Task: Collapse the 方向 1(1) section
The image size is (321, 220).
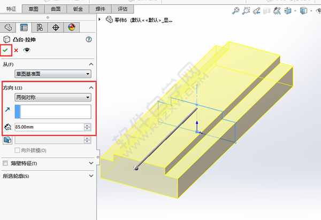Action: click(x=91, y=88)
